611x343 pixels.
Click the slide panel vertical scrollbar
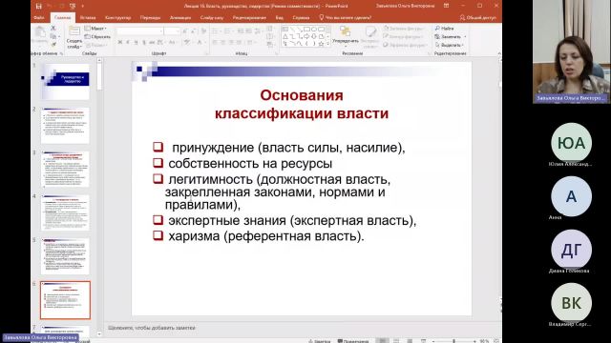tap(99, 196)
